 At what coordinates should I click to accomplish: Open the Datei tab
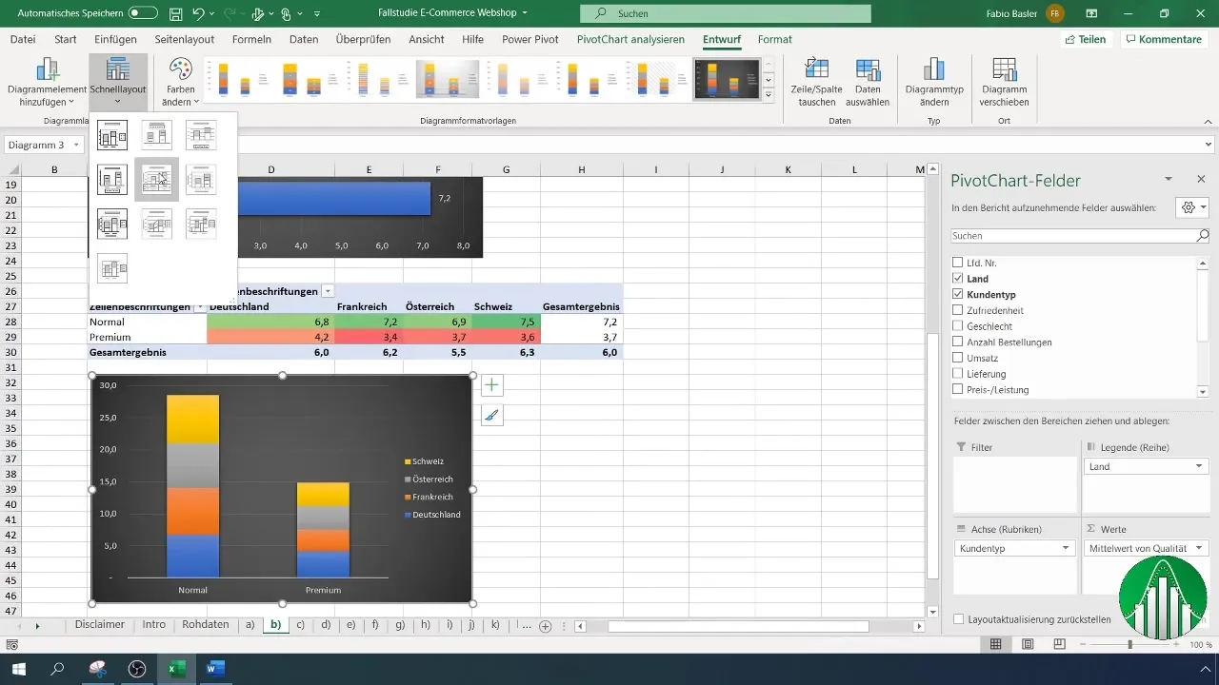pos(23,39)
